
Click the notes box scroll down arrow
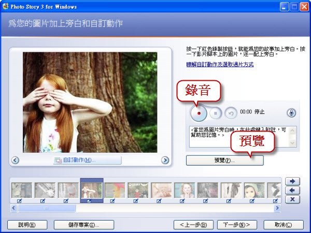pos(292,143)
